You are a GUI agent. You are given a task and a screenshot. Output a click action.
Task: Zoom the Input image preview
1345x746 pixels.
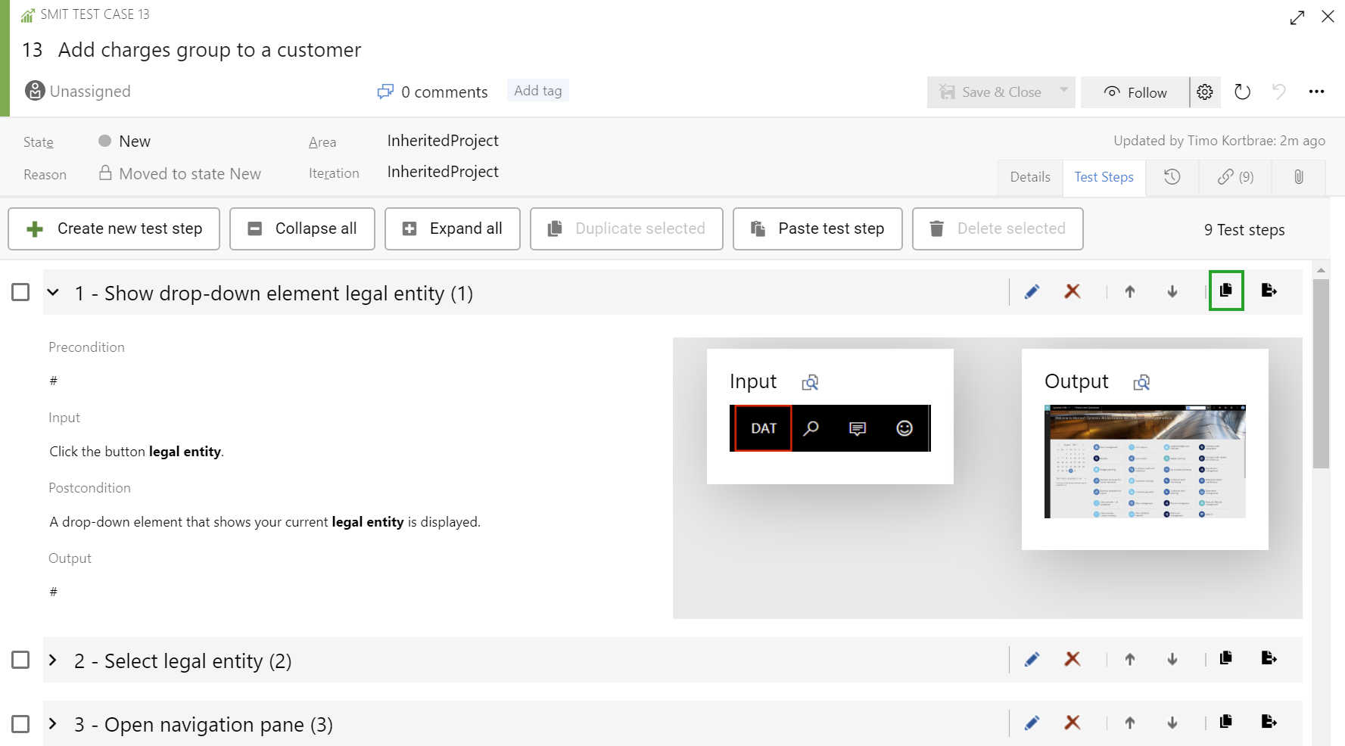[x=810, y=383]
